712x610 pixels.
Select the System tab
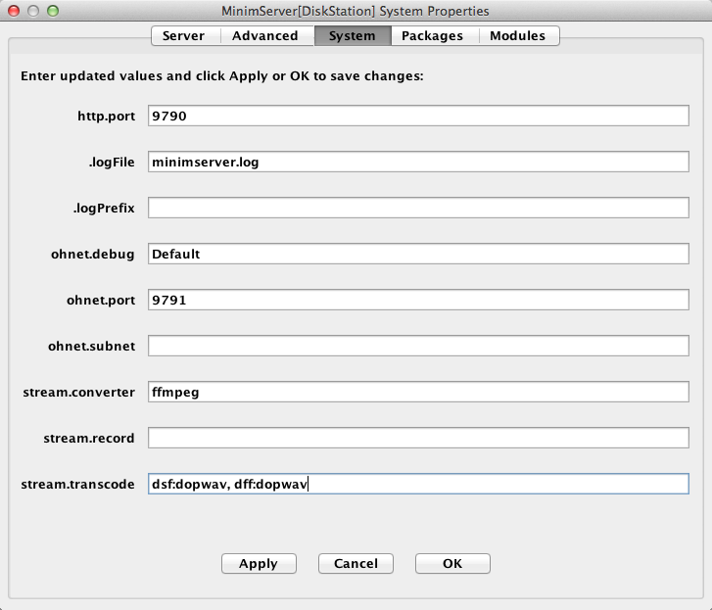[x=353, y=36]
